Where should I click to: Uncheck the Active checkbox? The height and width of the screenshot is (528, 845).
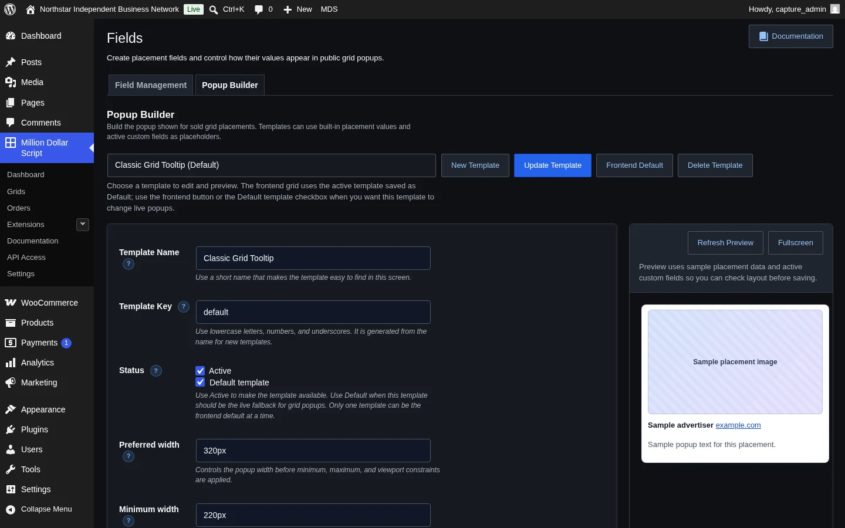pyautogui.click(x=200, y=371)
